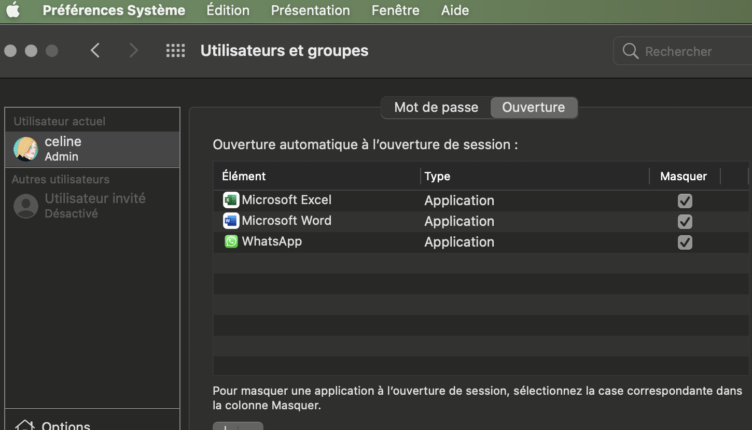Open the Fenêtre menu

395,10
